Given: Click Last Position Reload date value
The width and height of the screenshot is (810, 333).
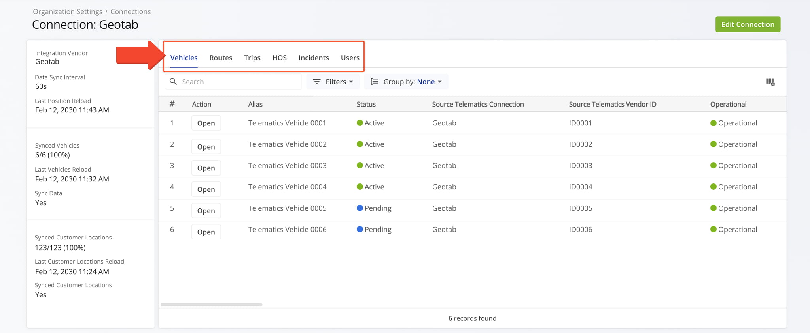Looking at the screenshot, I should [x=72, y=110].
